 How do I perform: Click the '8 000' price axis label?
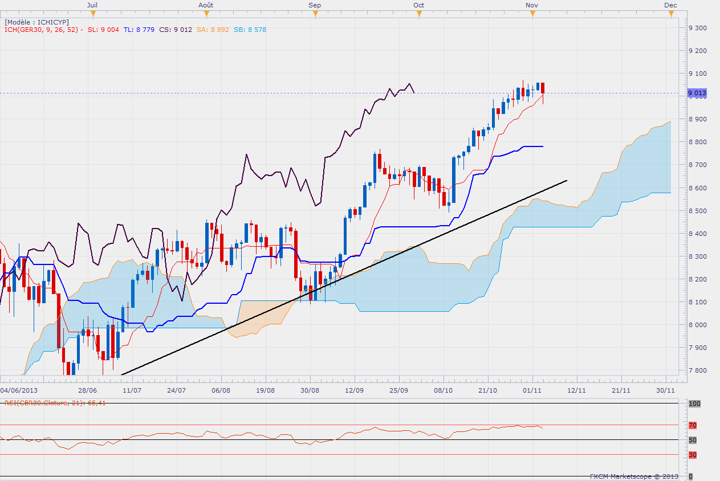698,325
